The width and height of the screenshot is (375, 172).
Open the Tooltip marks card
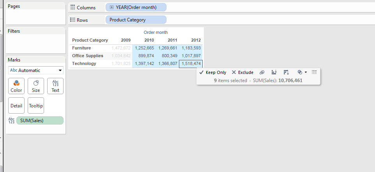pyautogui.click(x=36, y=105)
